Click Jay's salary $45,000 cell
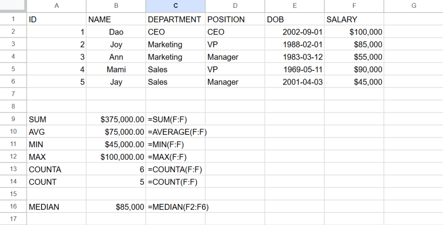 [354, 82]
